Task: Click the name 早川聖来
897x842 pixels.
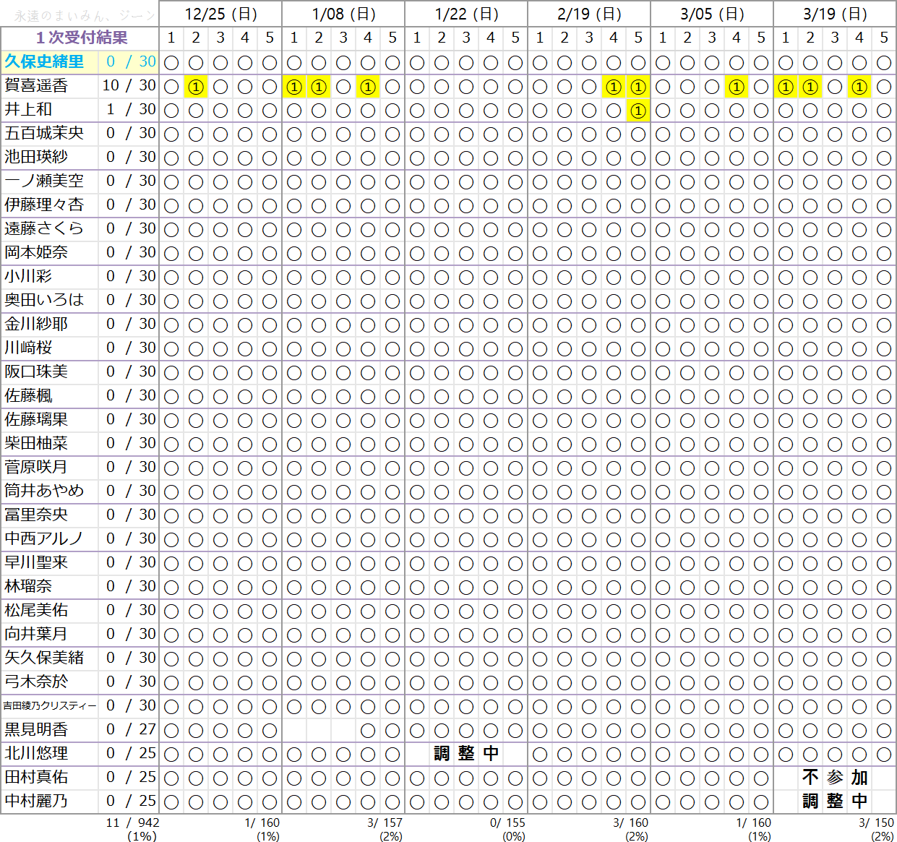Action: click(x=36, y=562)
